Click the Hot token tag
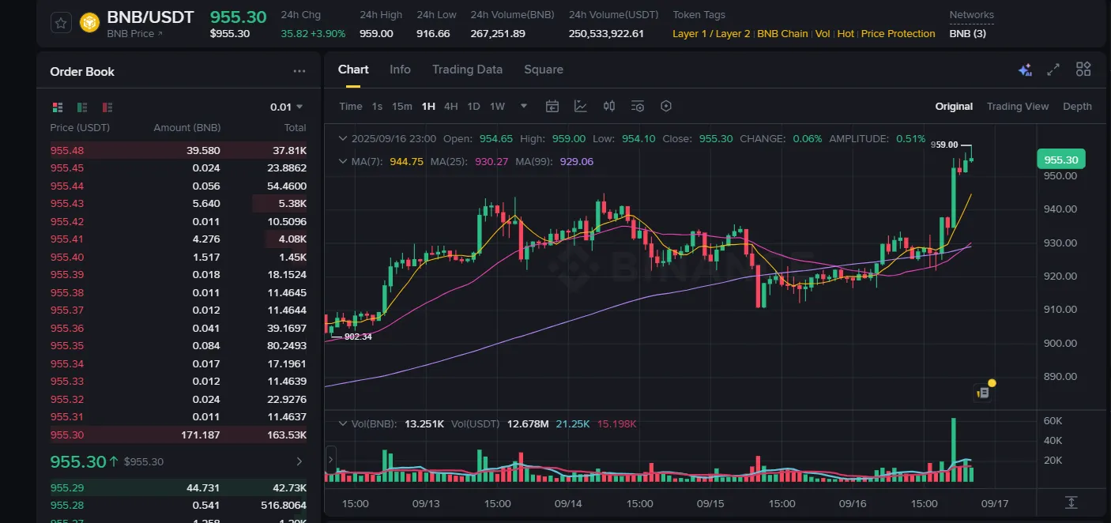 click(845, 34)
